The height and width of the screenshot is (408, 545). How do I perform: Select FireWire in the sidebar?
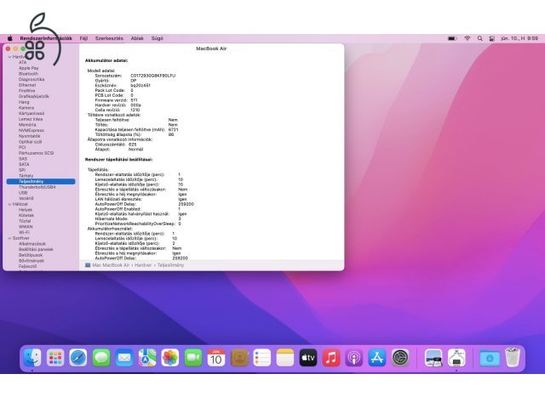coord(26,91)
